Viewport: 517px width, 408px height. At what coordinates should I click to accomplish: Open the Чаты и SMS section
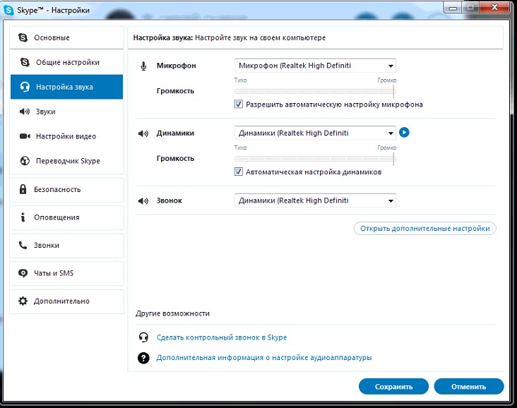point(66,273)
